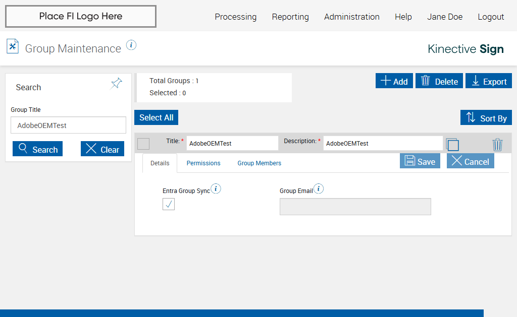The image size is (517, 317).
Task: Open the Sort By dropdown
Action: click(x=486, y=118)
